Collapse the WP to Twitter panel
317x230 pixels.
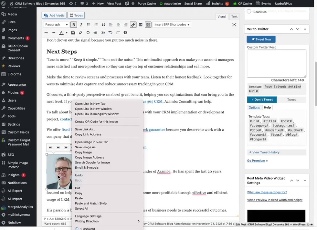click(x=305, y=29)
